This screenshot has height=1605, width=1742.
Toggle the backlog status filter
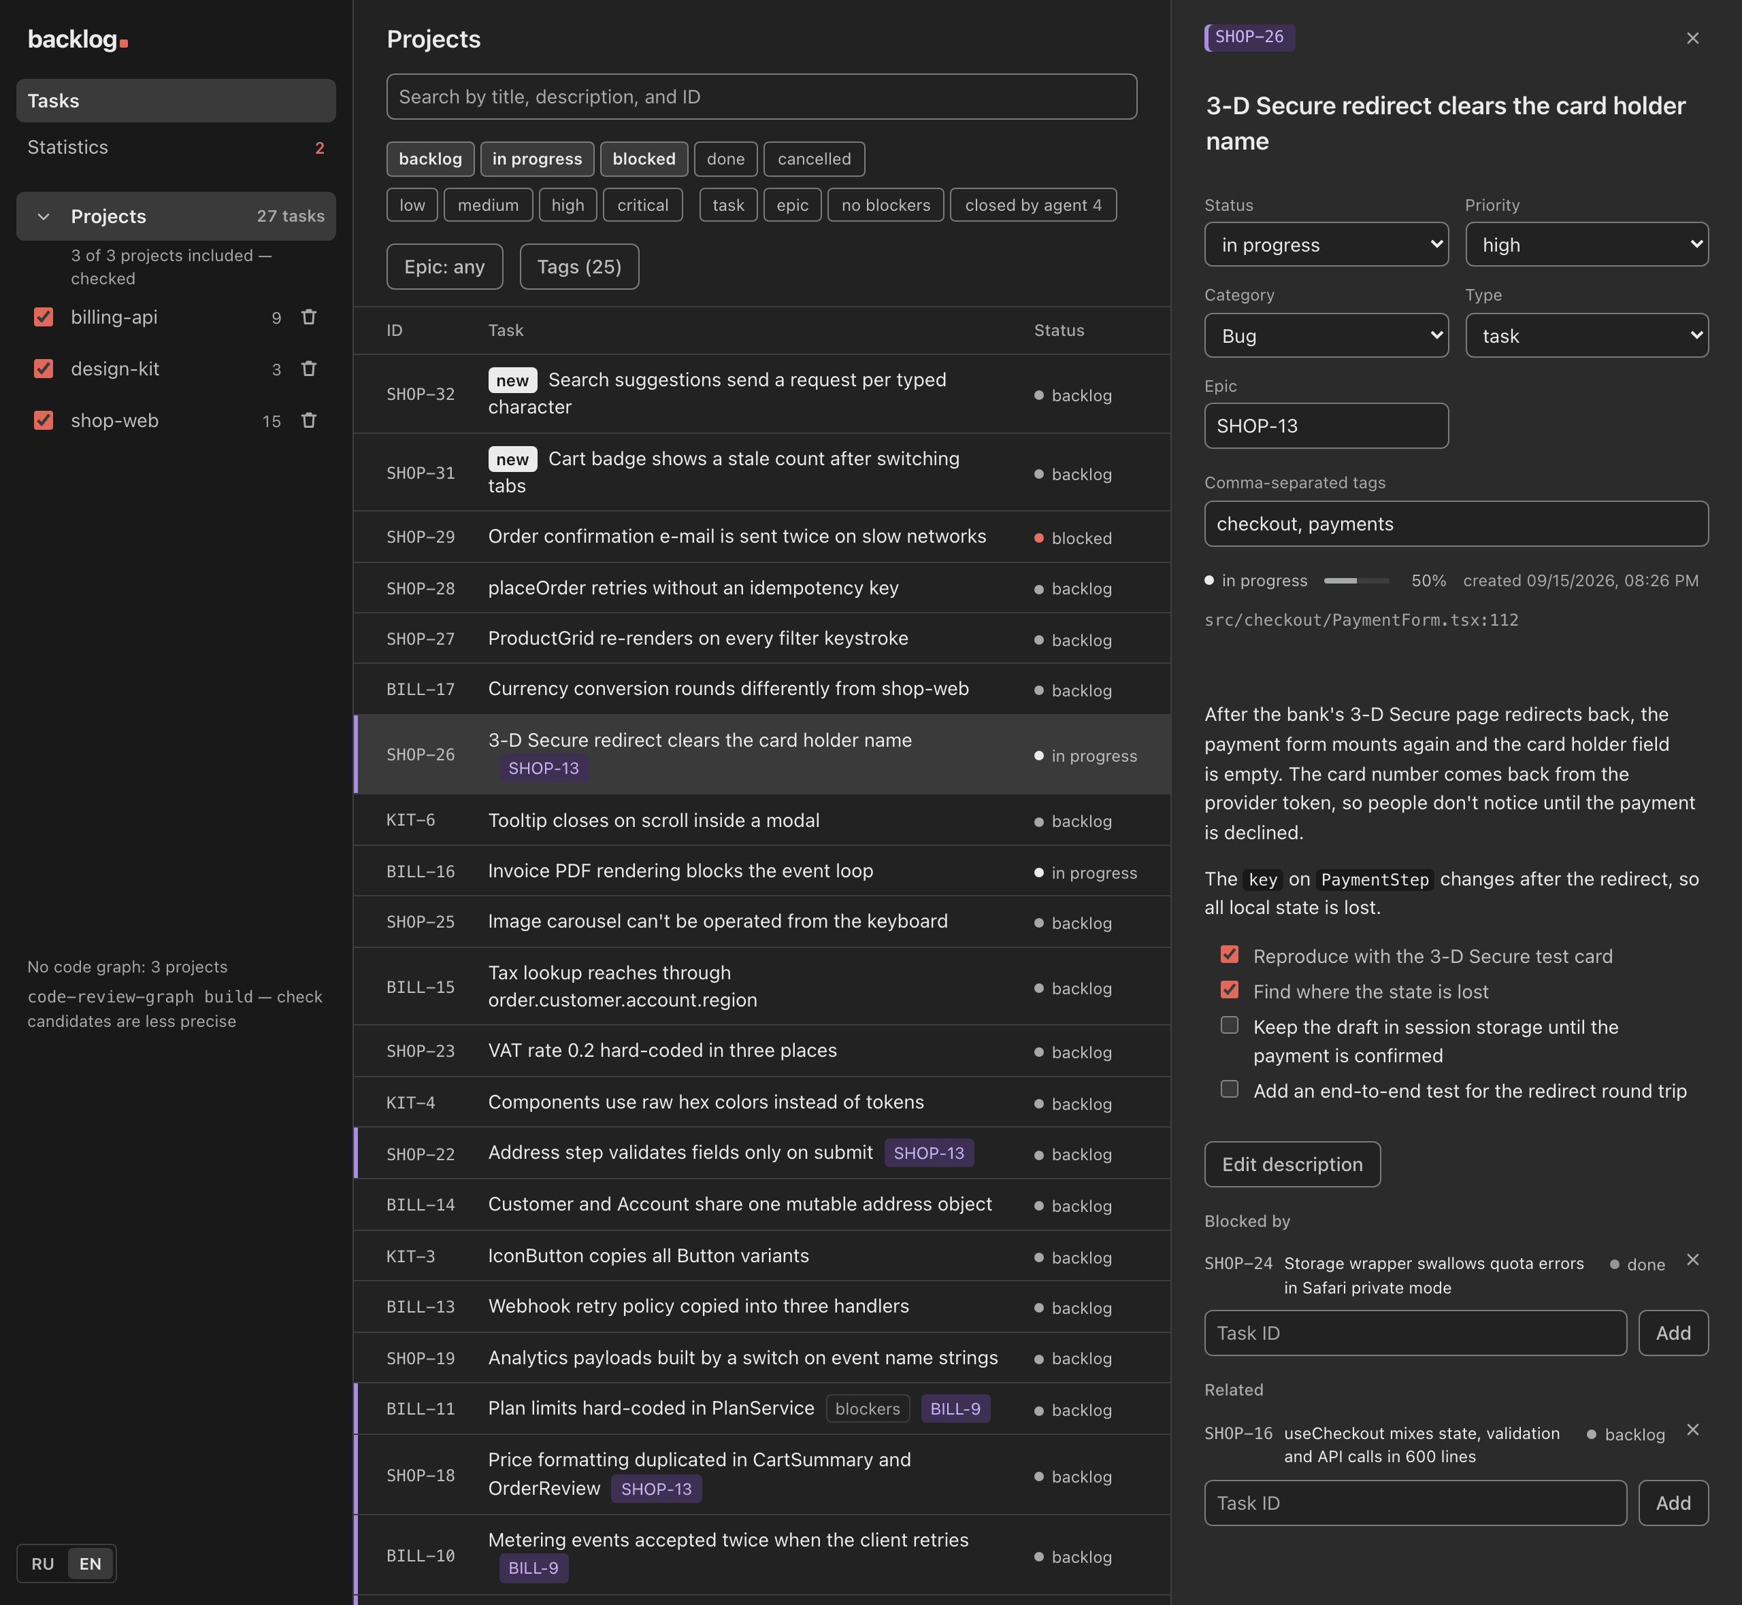coord(430,159)
